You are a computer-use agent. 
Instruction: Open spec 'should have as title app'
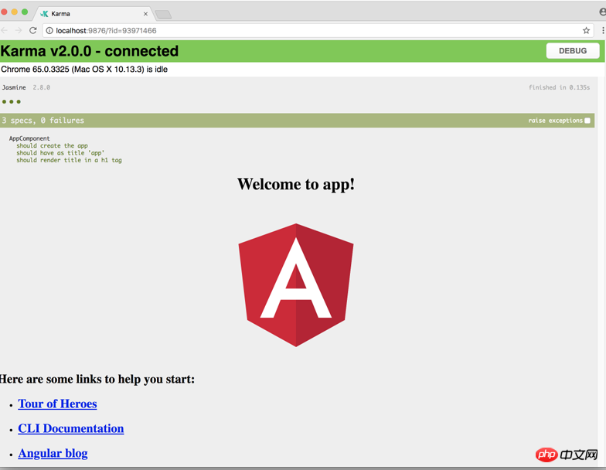(60, 153)
